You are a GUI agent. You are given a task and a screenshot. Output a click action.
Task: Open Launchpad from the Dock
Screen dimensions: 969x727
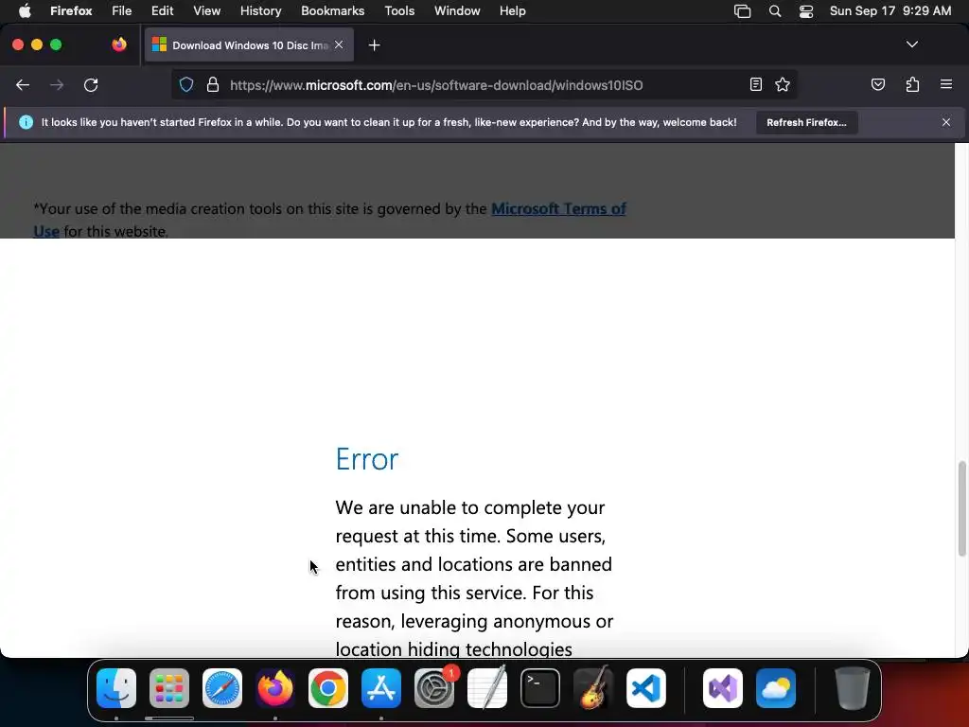point(169,688)
